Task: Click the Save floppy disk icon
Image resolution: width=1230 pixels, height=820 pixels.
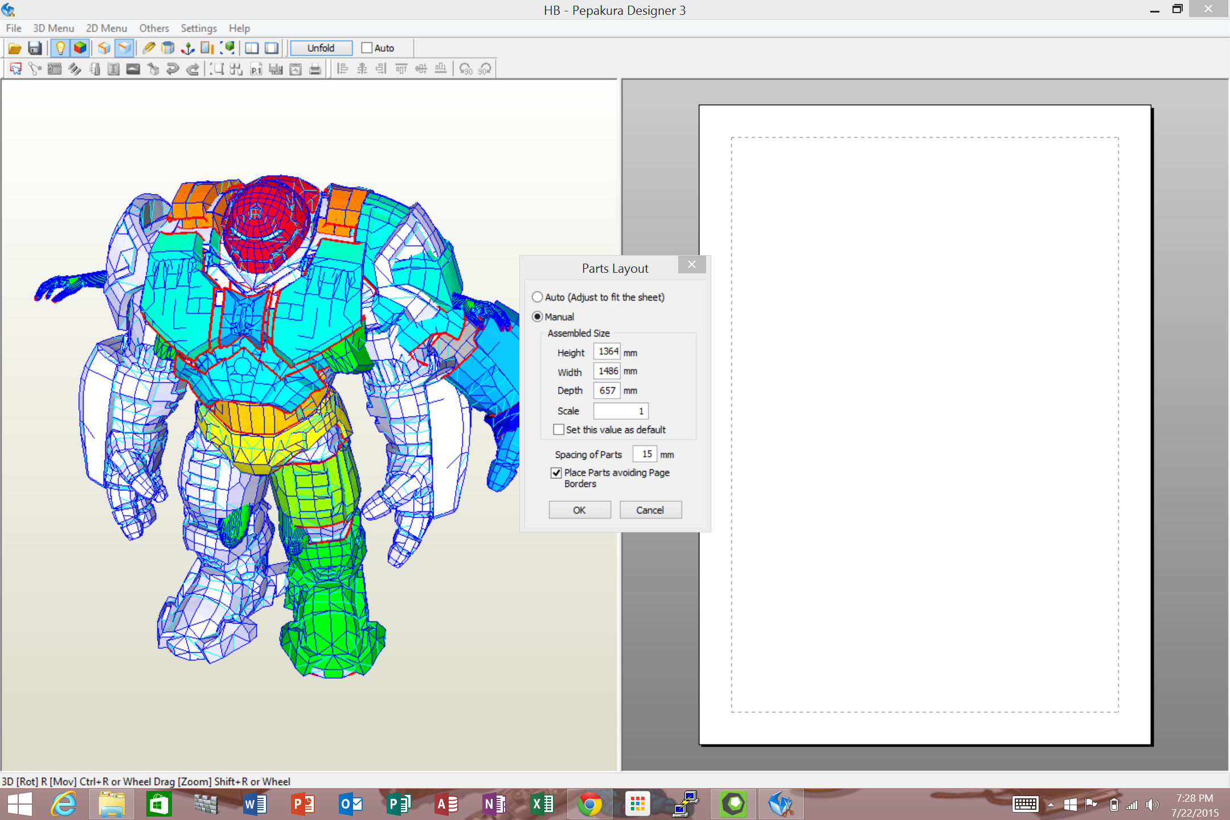Action: click(x=35, y=48)
